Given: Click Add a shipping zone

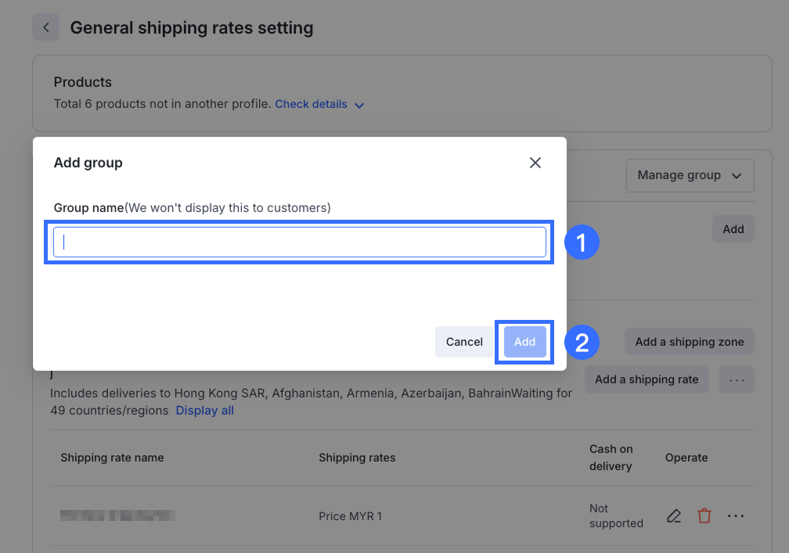Looking at the screenshot, I should coord(689,342).
